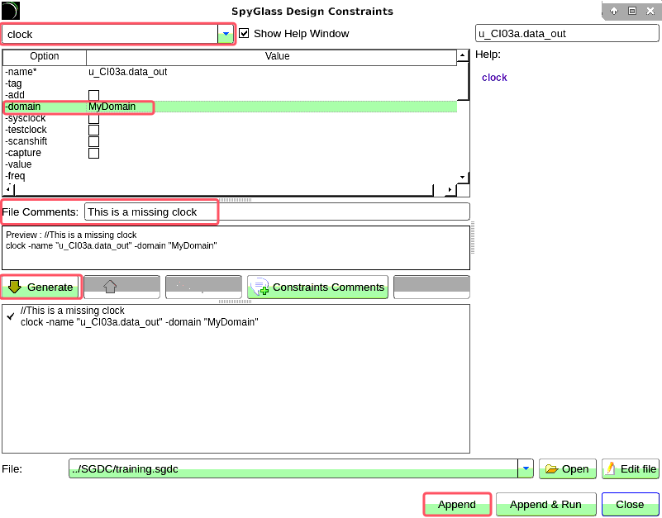Screen dimensions: 662x518
Task: Click options table scroll up arrow
Action: [463, 55]
